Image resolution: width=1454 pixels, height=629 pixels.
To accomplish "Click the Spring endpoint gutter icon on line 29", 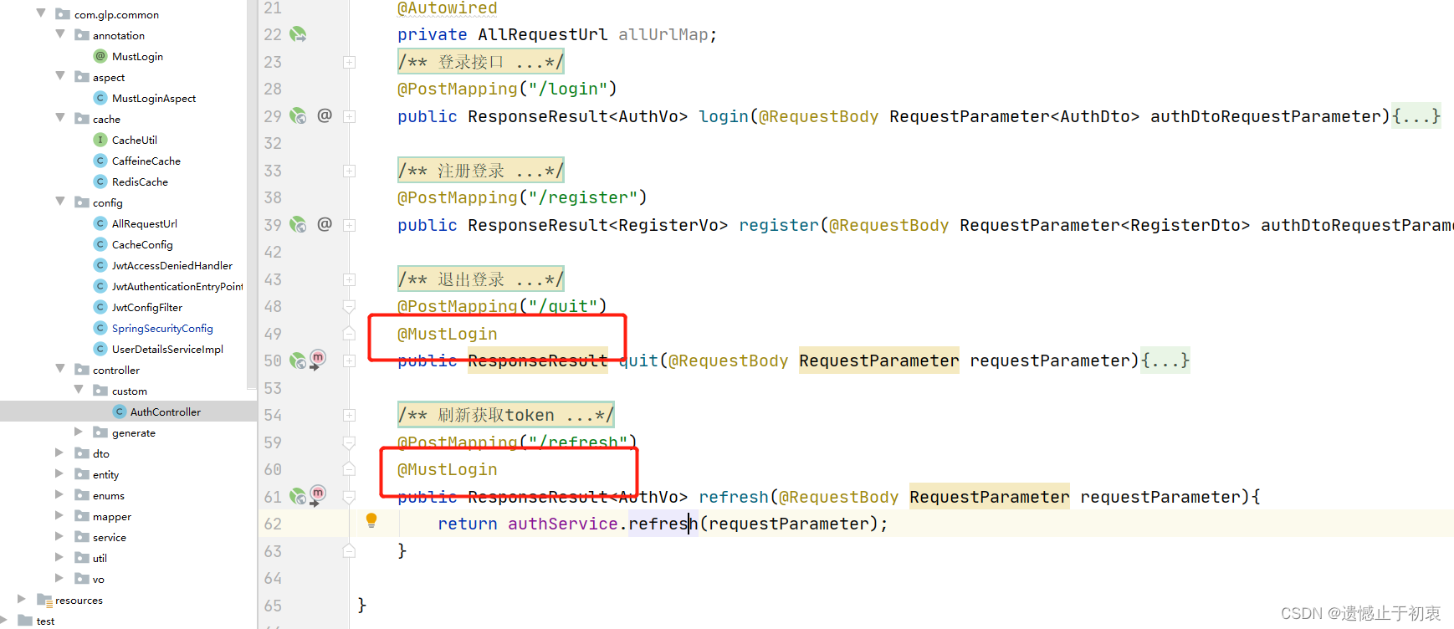I will coord(298,116).
